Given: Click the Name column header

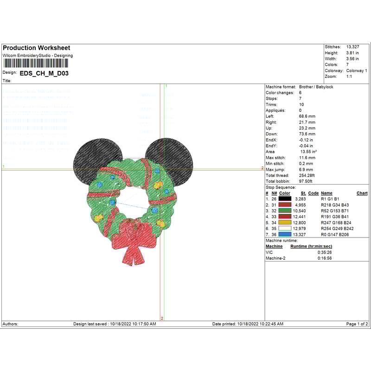Looking at the screenshot, I should click(x=326, y=193).
